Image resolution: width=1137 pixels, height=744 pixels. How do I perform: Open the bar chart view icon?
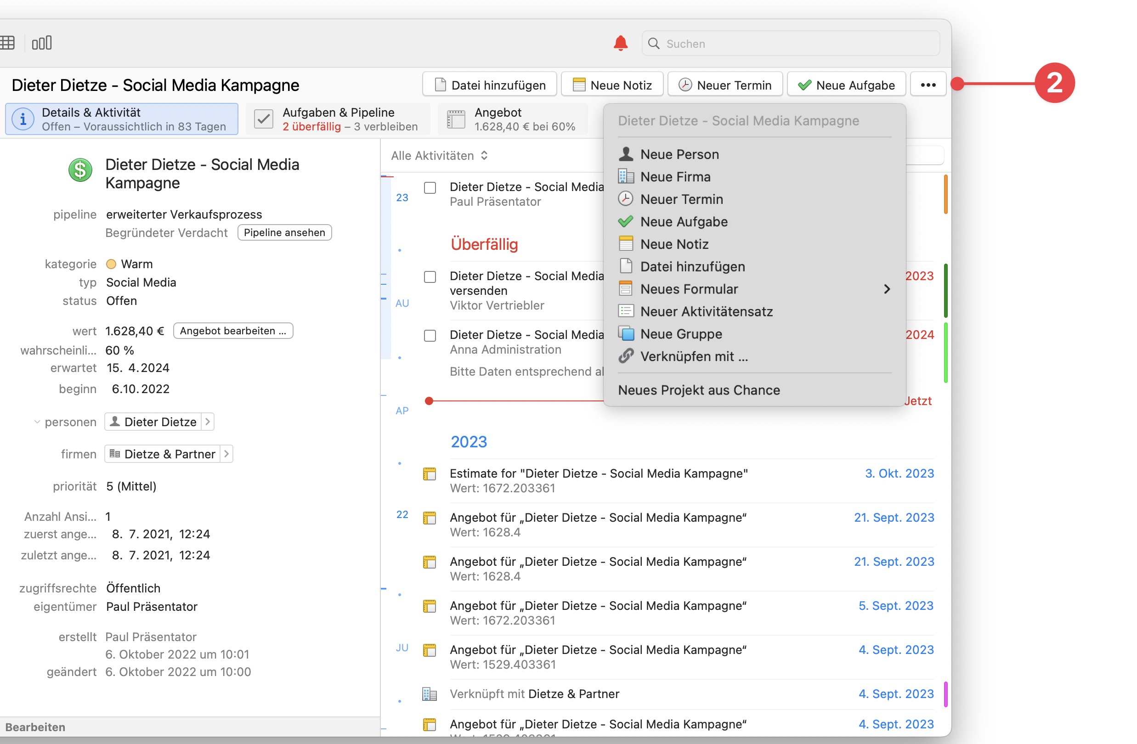pyautogui.click(x=41, y=43)
